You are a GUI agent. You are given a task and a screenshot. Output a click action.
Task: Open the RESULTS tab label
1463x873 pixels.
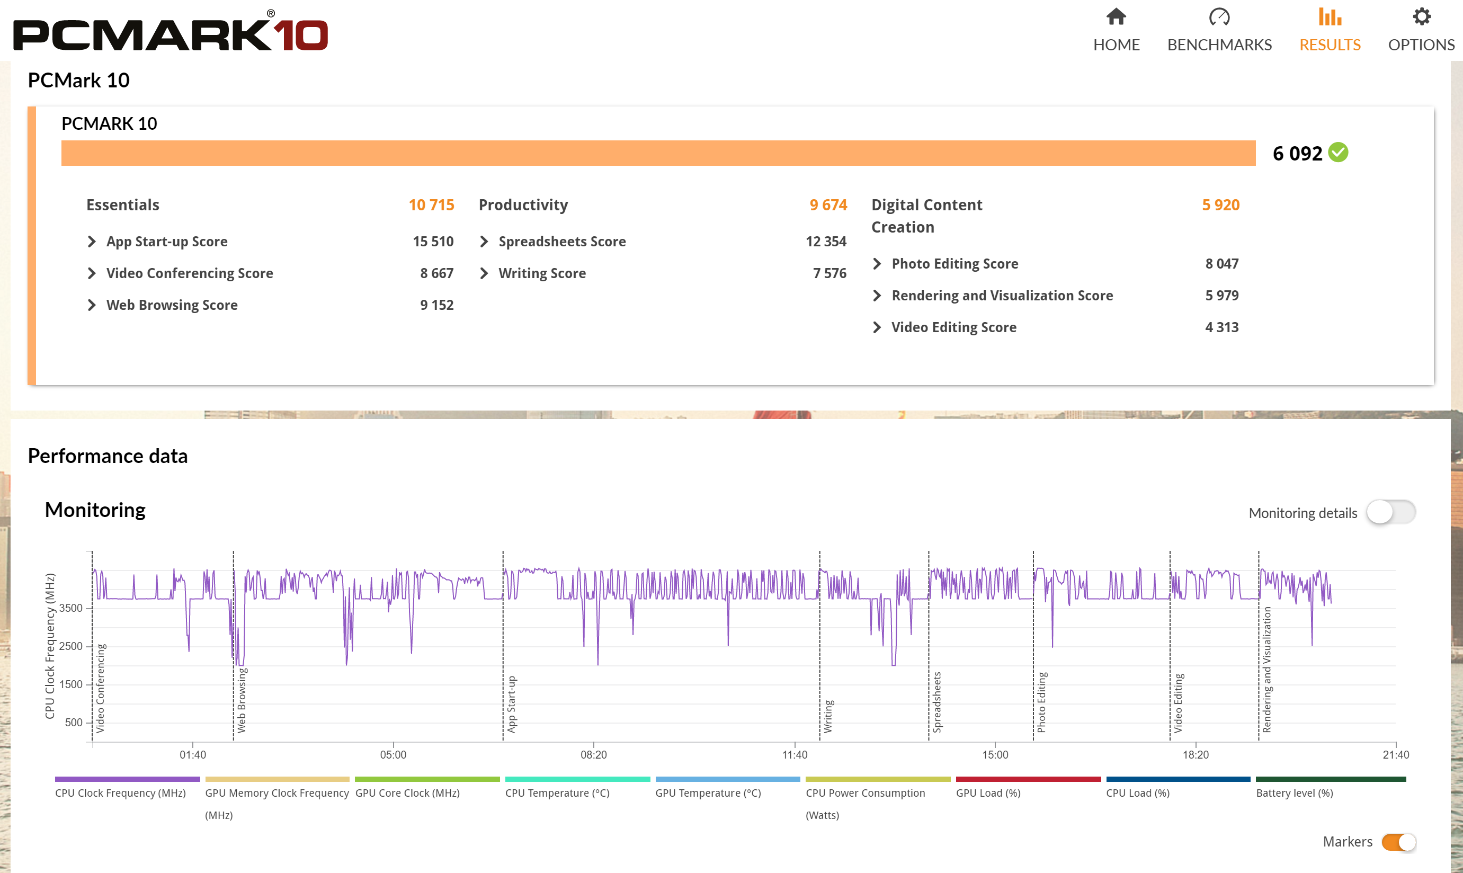(1330, 44)
